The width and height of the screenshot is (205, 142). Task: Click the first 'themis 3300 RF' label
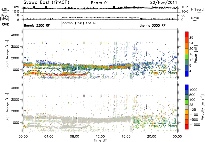(x=37, y=25)
